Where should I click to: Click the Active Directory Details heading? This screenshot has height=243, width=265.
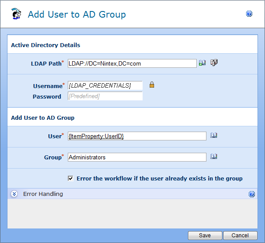click(x=45, y=45)
